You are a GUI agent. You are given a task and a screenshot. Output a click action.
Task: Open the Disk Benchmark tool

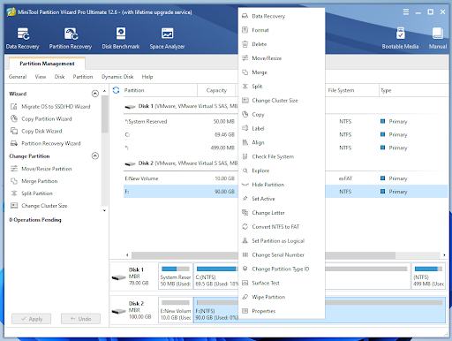coord(121,38)
